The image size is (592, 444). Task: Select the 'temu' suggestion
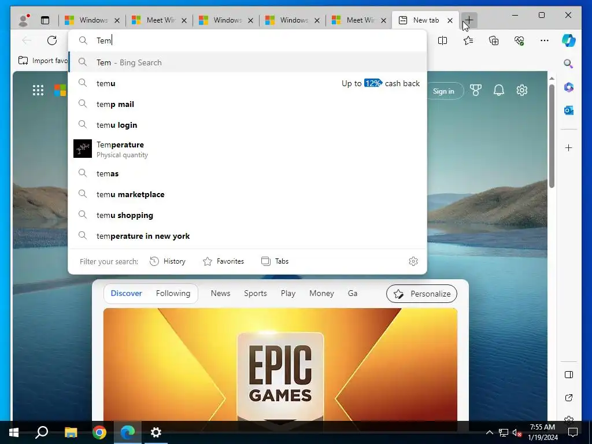247,83
